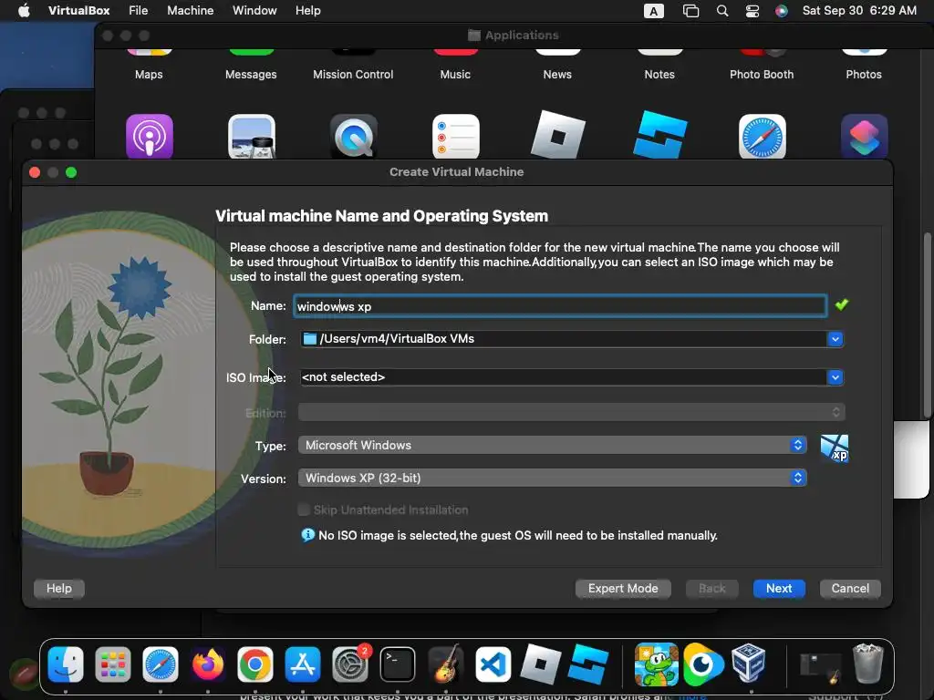Open QuickTime Player in Applications window
934x700 pixels.
coord(353,137)
